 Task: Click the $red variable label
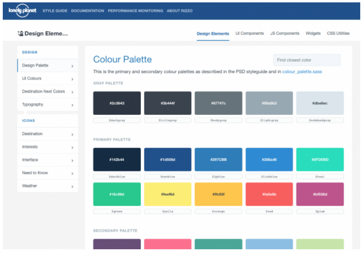(269, 211)
